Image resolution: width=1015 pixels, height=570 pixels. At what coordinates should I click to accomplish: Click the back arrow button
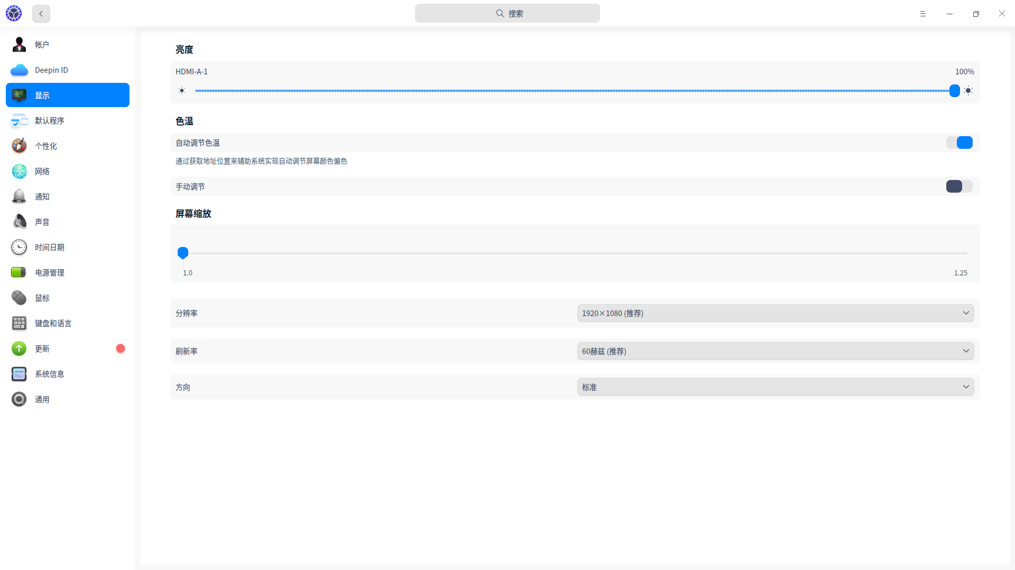pyautogui.click(x=41, y=14)
